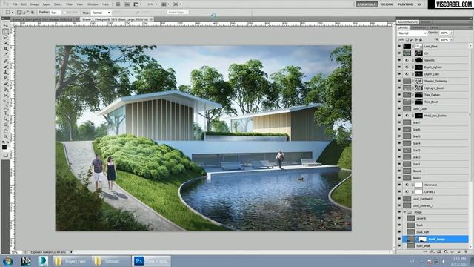
Task: Click the Create new layer icon
Action: tap(459, 251)
